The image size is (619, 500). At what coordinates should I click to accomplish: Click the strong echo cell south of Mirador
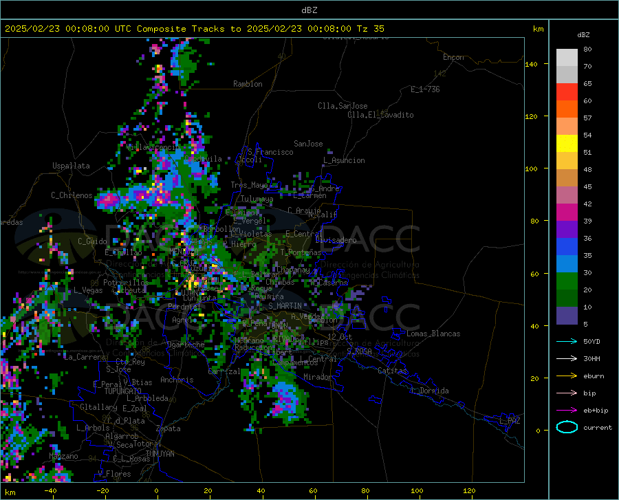pyautogui.click(x=285, y=400)
